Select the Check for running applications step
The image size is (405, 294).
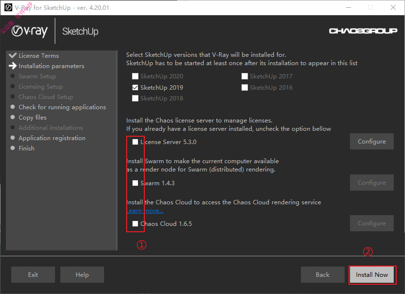point(62,107)
